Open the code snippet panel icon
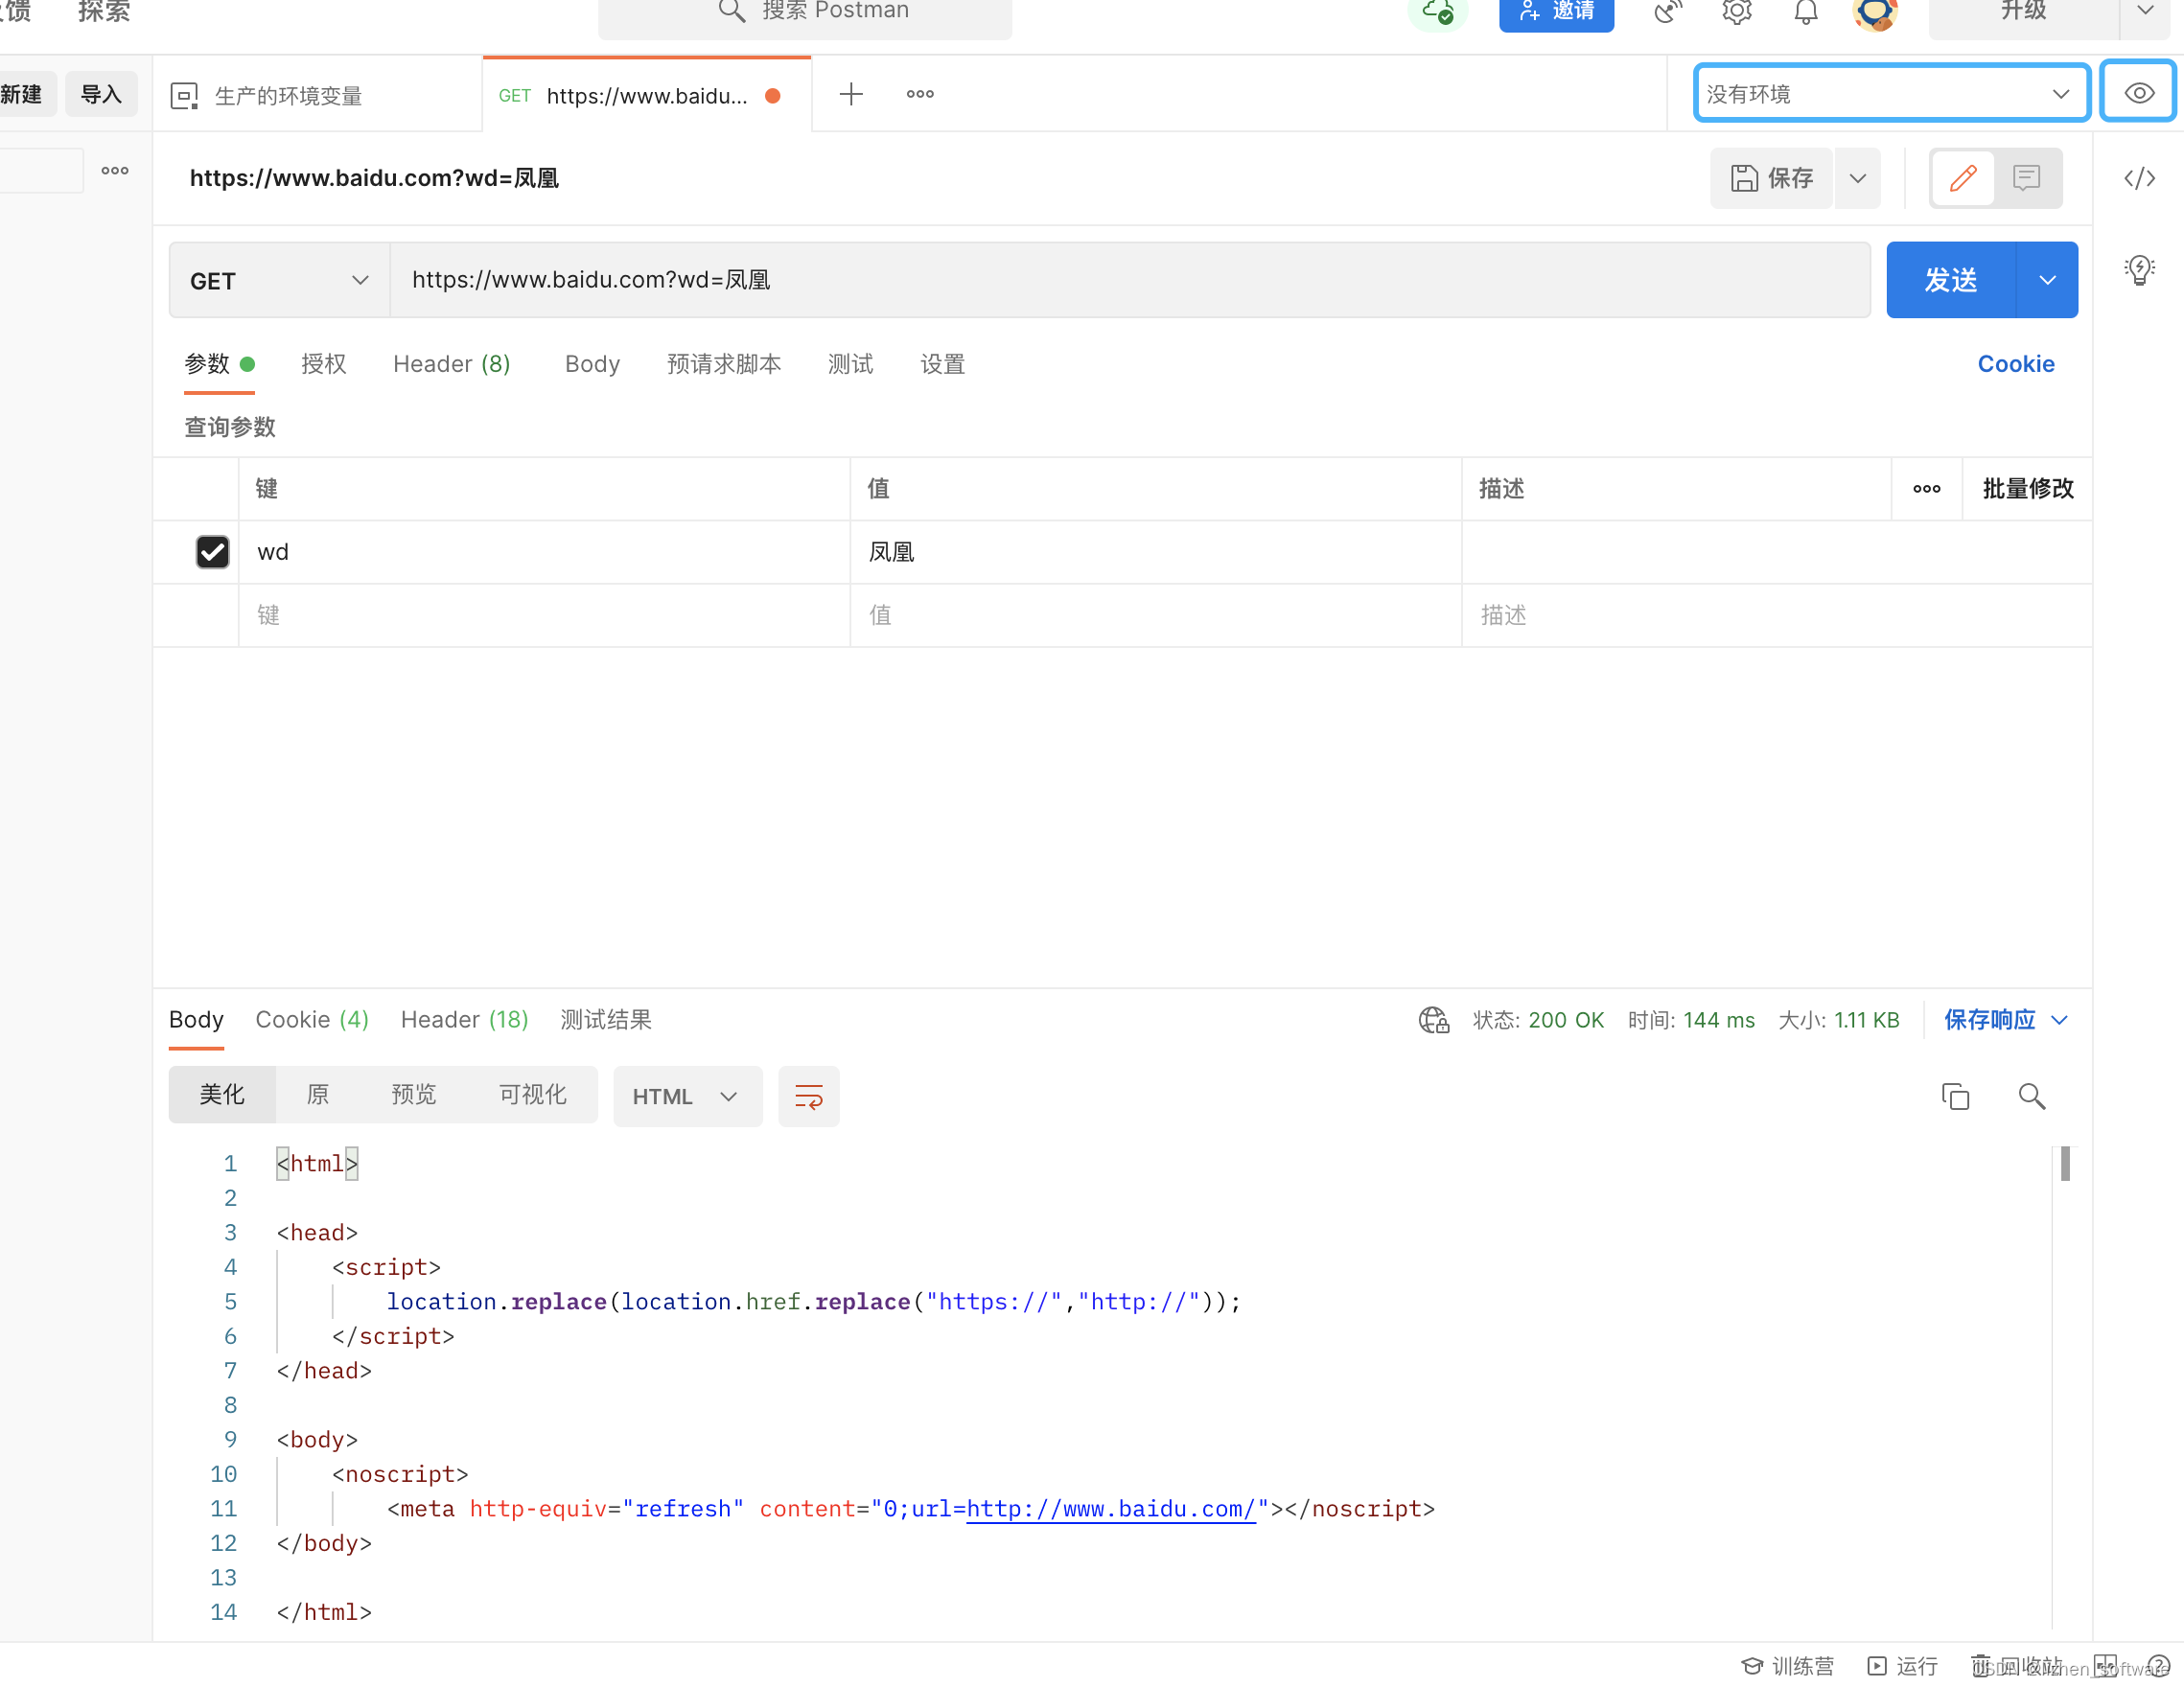The height and width of the screenshot is (1687, 2184). [2139, 178]
